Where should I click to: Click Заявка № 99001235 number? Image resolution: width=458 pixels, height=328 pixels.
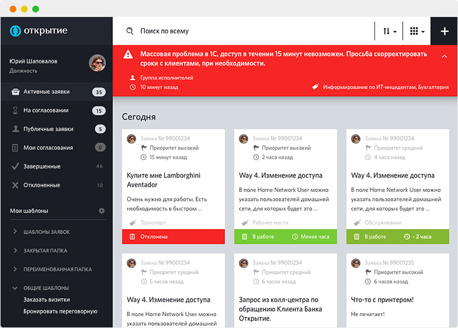pyautogui.click(x=390, y=262)
